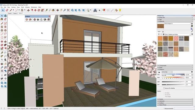Choose the Pan hand tool in top toolbar
Image resolution: width=195 pixels, height=110 pixels.
coord(61,10)
